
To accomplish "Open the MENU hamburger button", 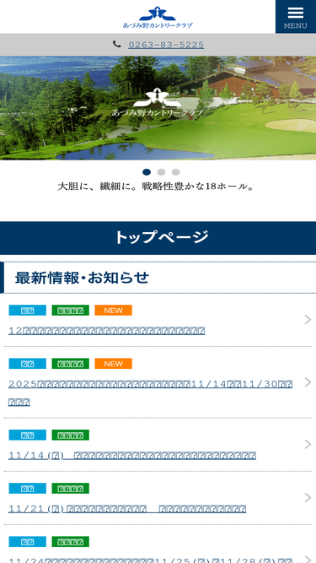I will point(296,17).
